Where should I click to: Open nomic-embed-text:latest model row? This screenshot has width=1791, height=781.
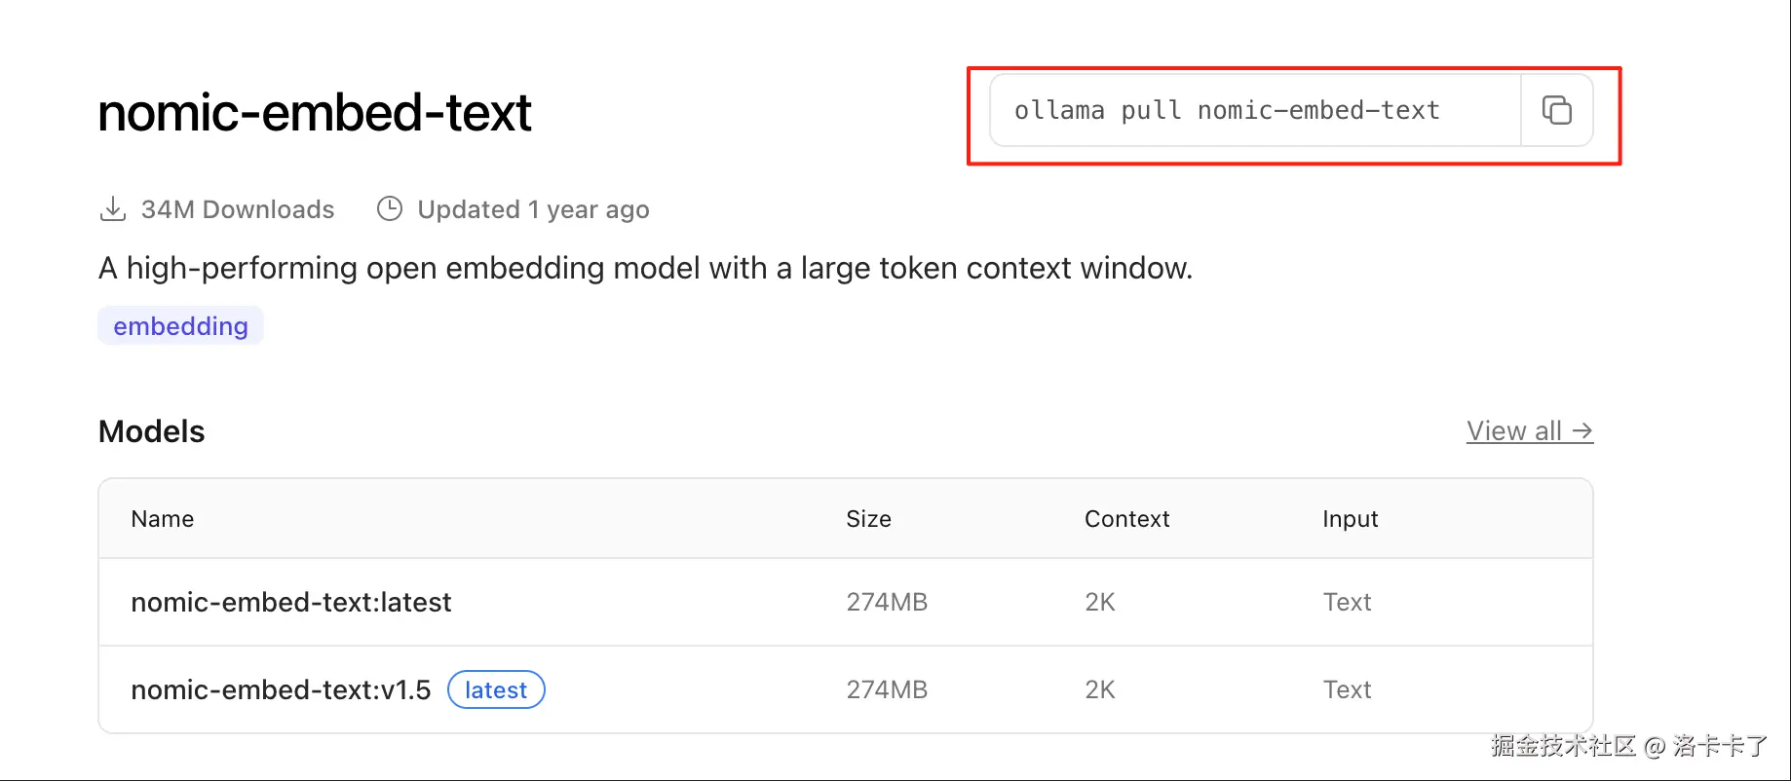(291, 603)
